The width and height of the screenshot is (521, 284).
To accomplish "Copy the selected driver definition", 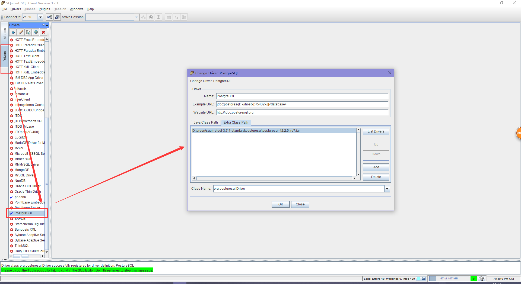I will (x=28, y=32).
